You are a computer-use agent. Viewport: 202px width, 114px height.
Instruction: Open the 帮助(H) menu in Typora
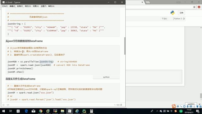(x=51, y=6)
